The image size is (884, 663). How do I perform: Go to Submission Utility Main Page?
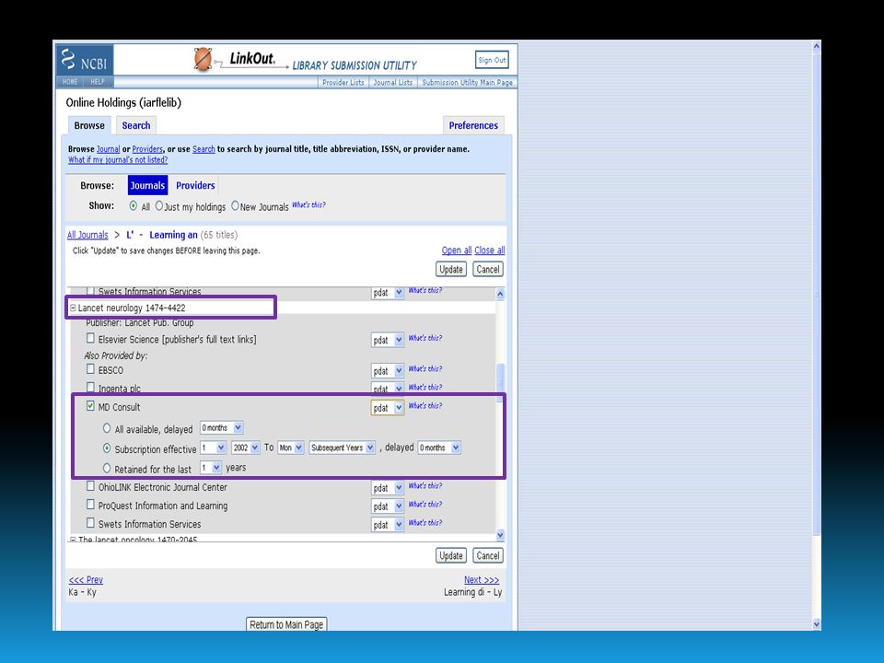468,82
